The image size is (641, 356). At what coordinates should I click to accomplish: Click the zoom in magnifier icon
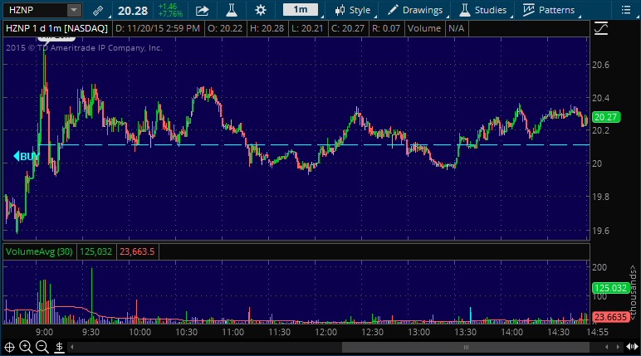26,347
